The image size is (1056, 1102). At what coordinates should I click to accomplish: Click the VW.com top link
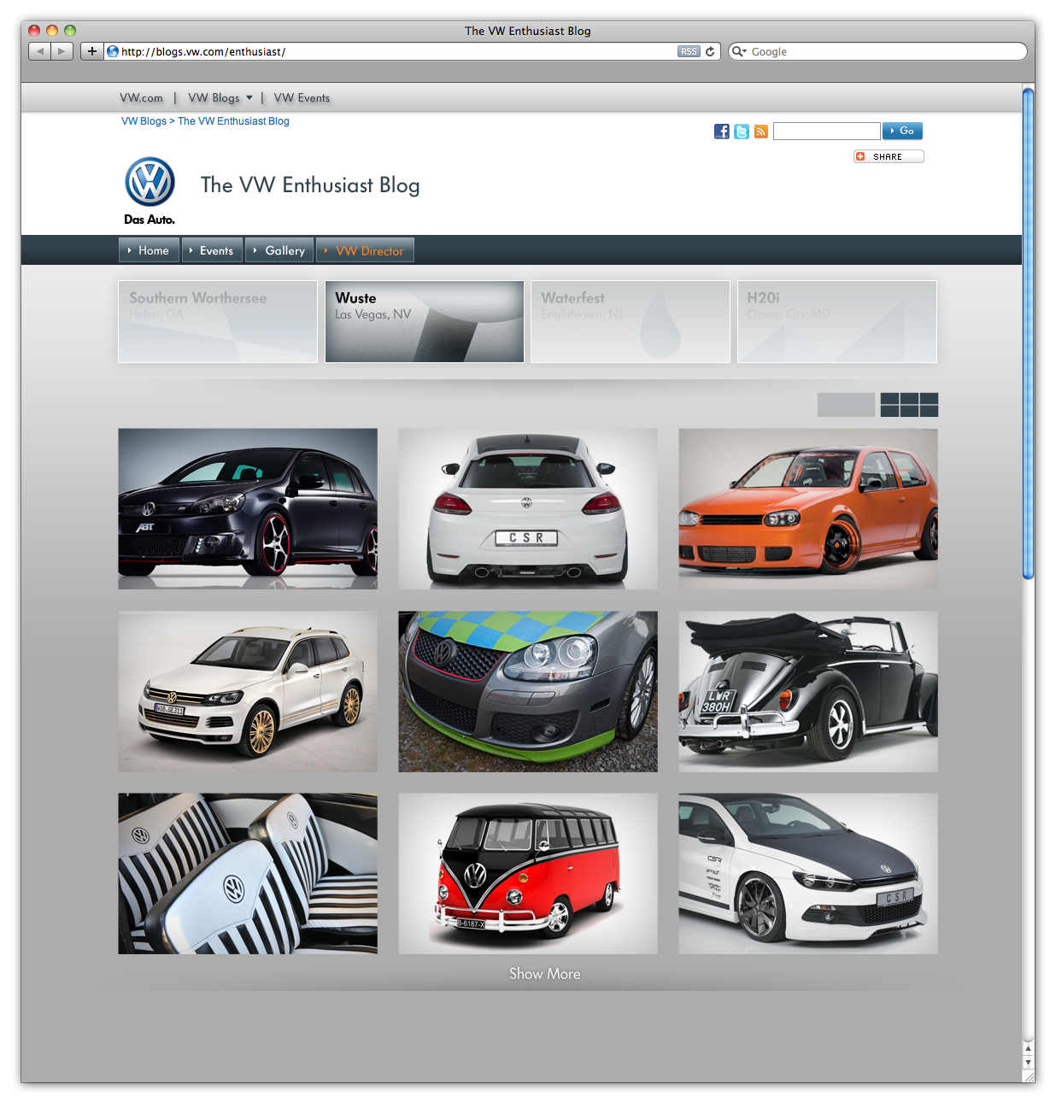[141, 98]
